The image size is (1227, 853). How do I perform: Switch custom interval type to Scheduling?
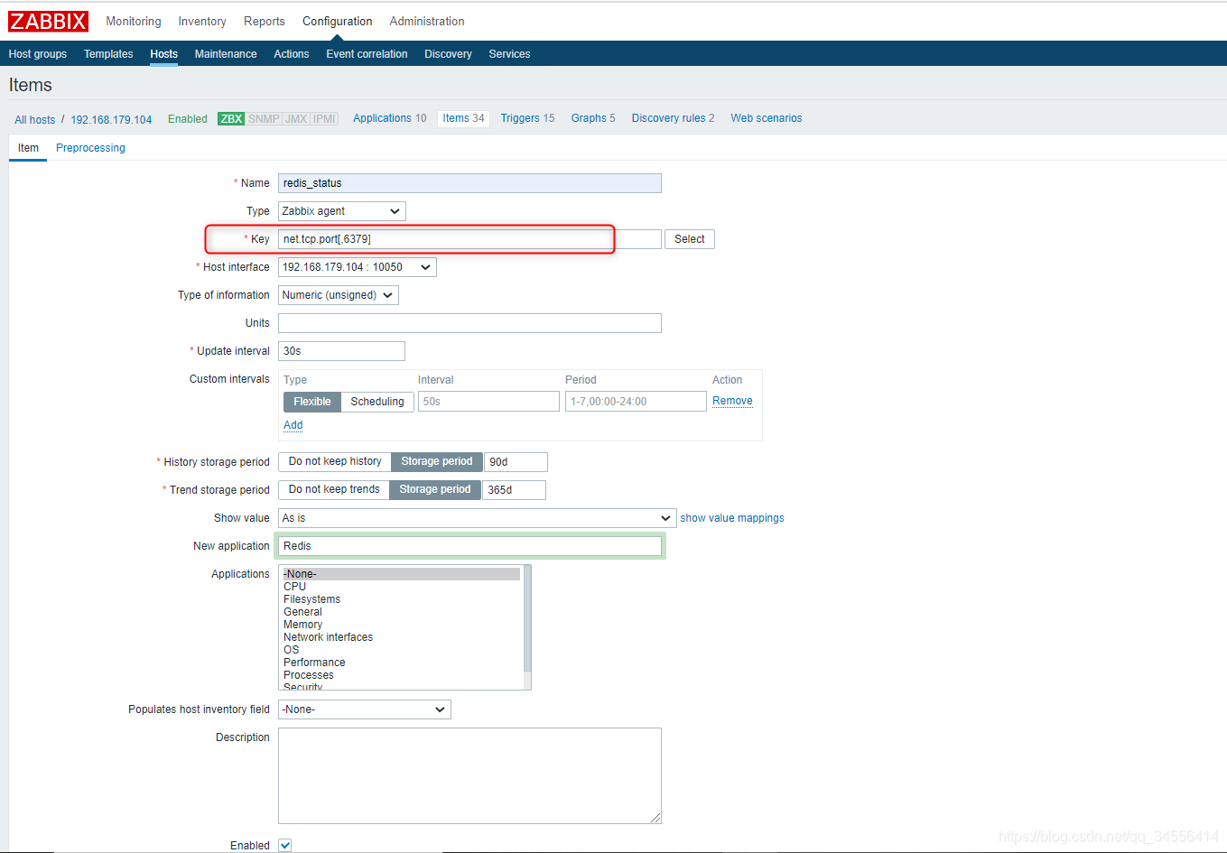click(x=376, y=401)
